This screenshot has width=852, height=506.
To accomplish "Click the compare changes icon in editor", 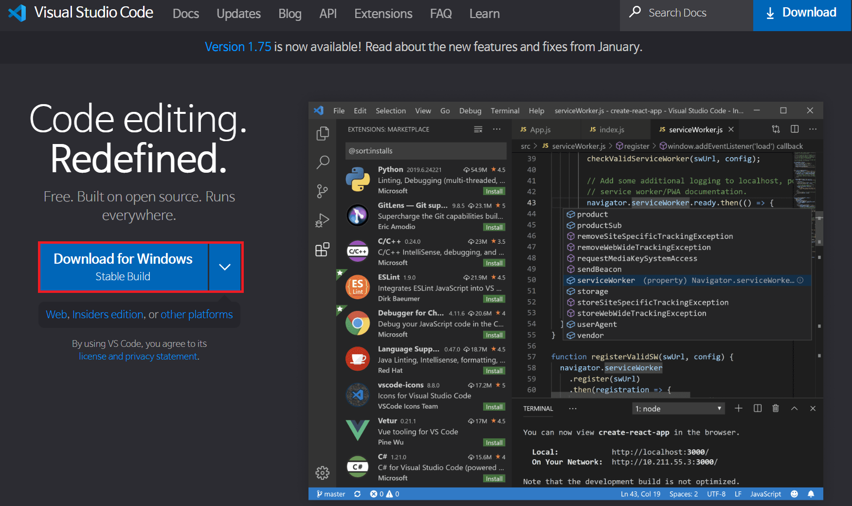I will click(776, 129).
